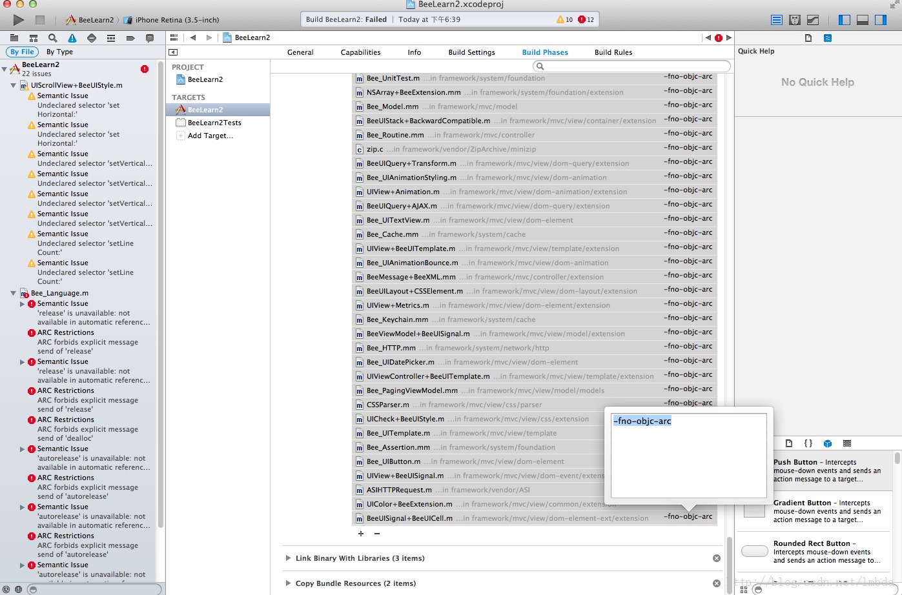902x595 pixels.
Task: Hide the project and targets list
Action: (173, 52)
